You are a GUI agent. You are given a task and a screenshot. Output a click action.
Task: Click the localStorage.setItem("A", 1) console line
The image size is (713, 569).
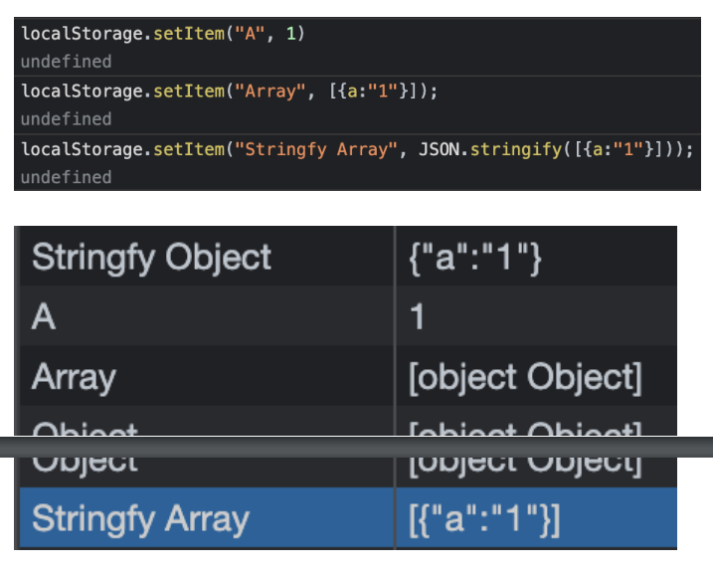tap(163, 33)
